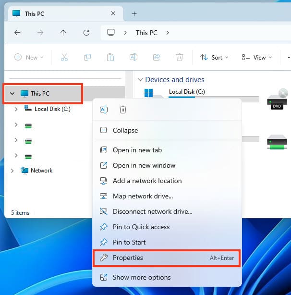Open Properties from context menu
The height and width of the screenshot is (295, 291).
point(167,258)
